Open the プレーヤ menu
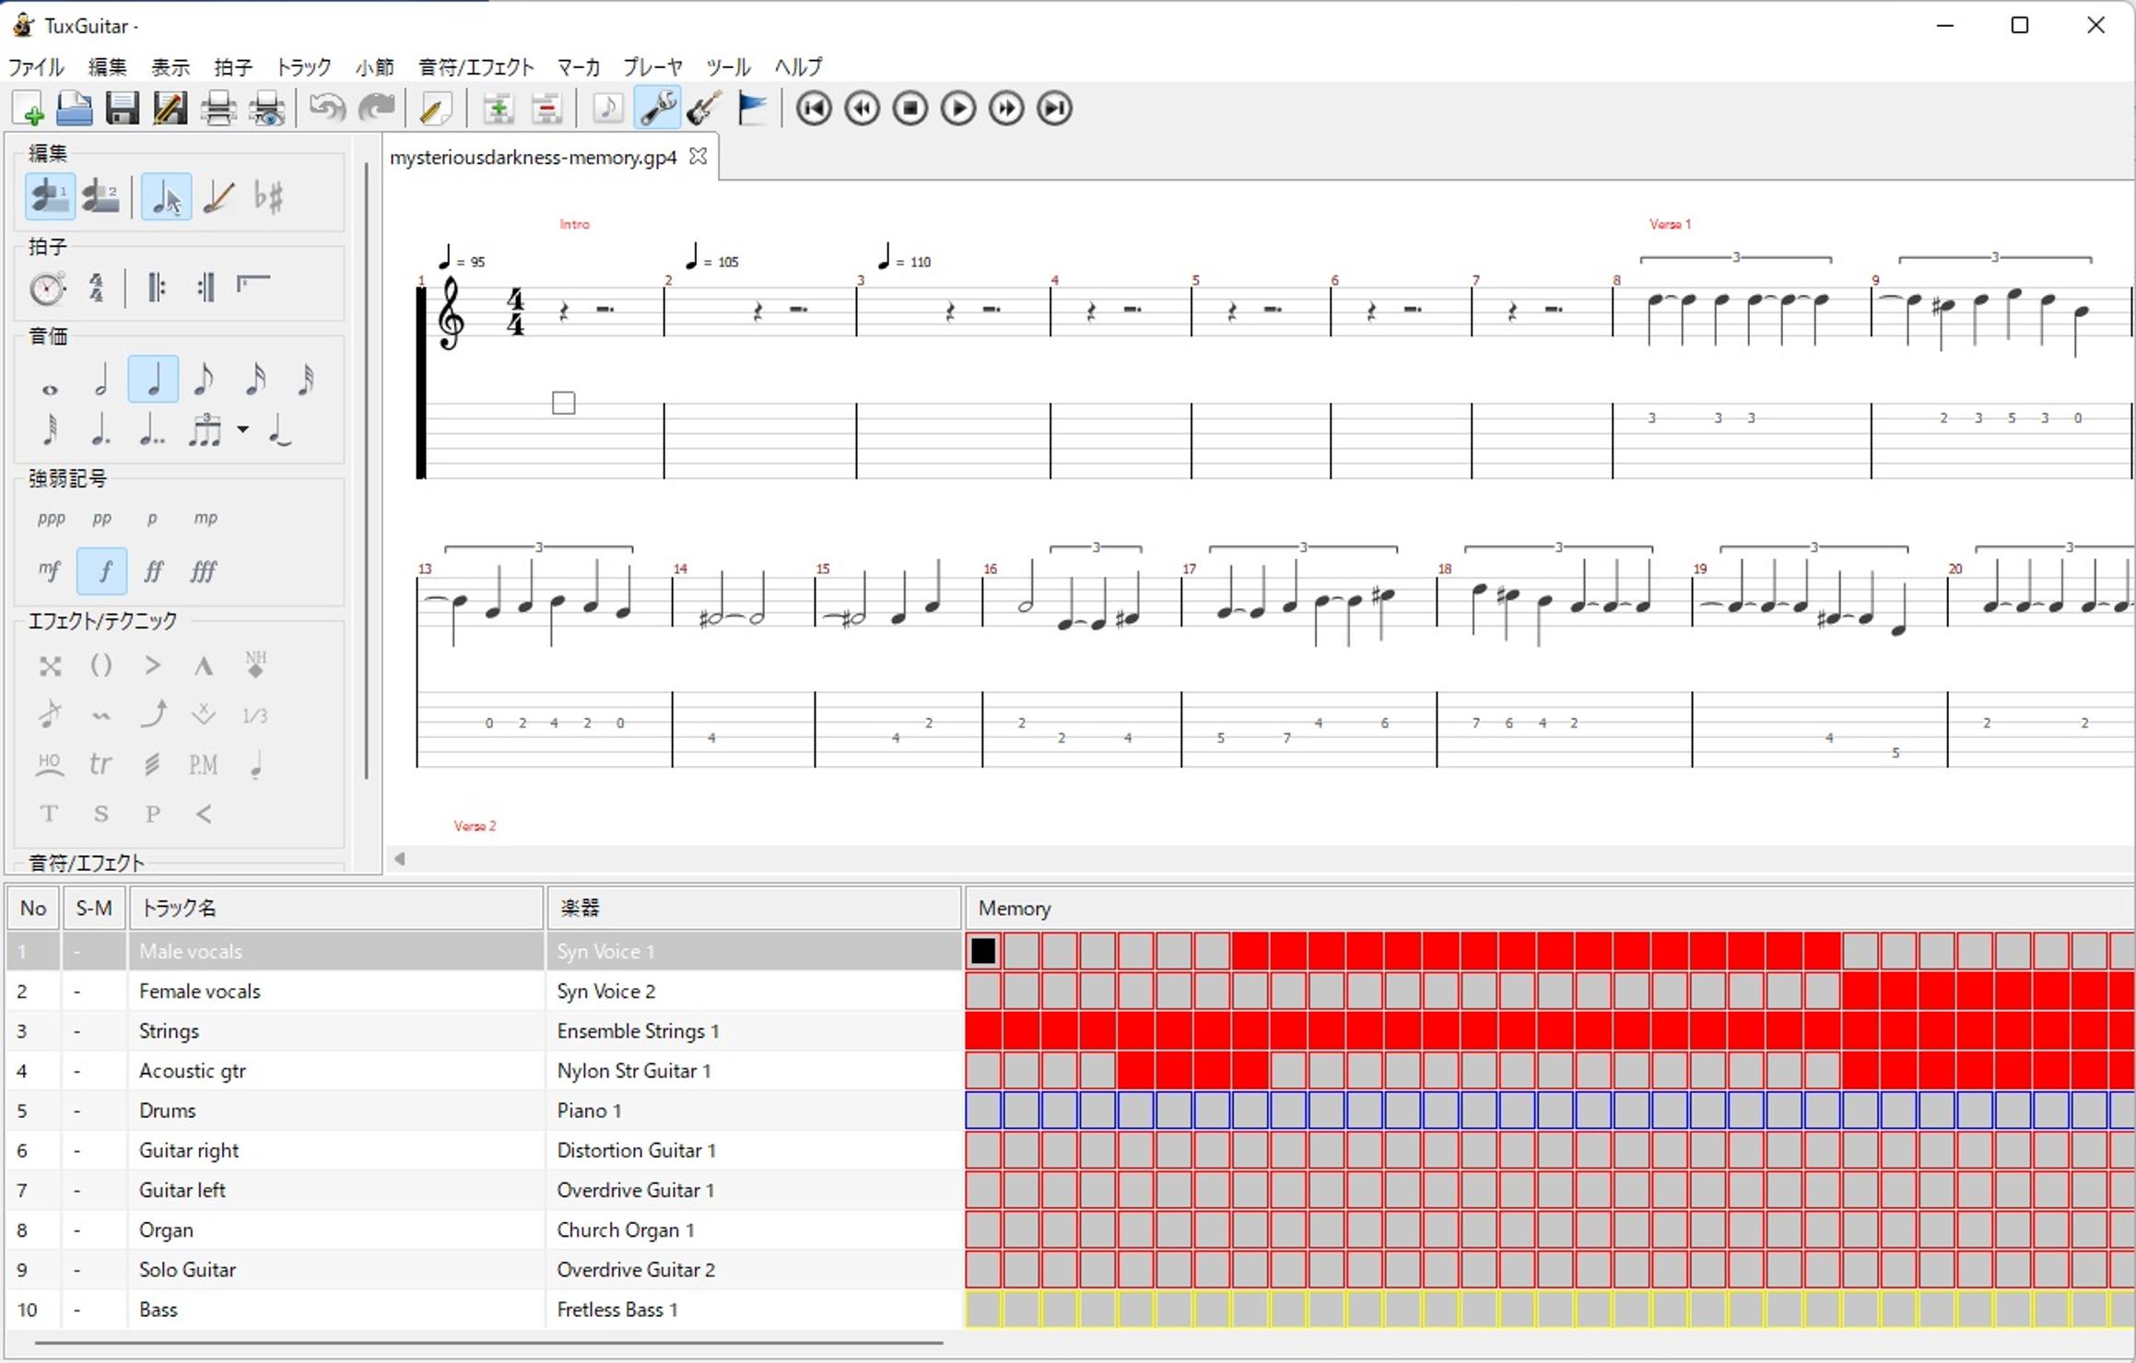 652,67
